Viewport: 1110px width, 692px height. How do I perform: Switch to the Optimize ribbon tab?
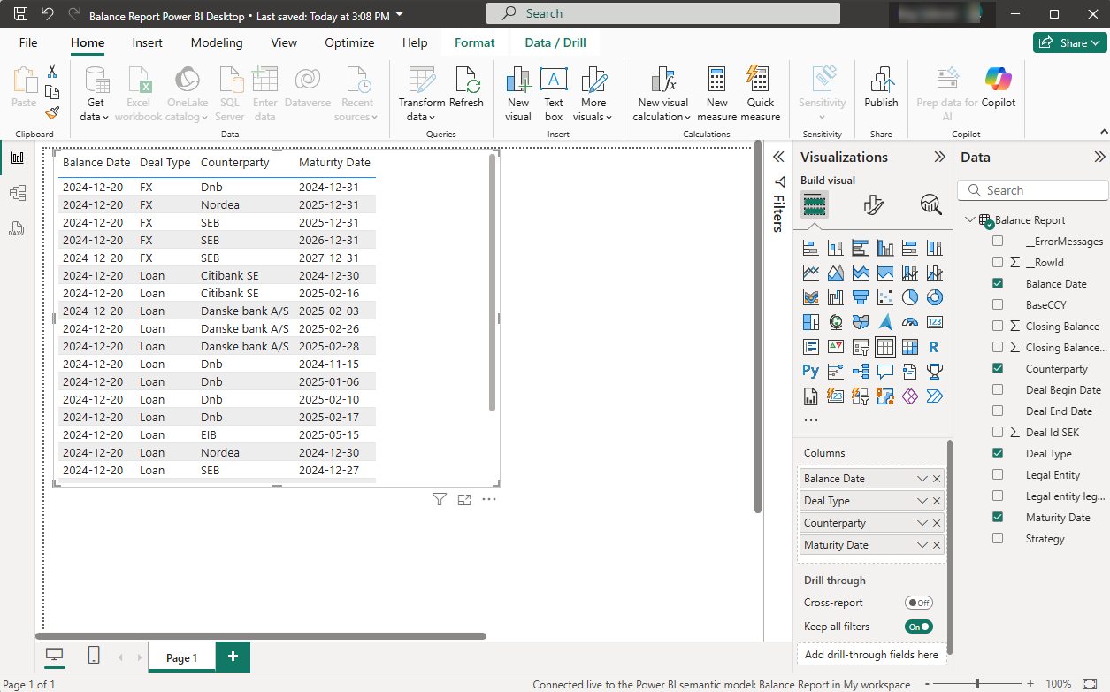[x=349, y=42]
